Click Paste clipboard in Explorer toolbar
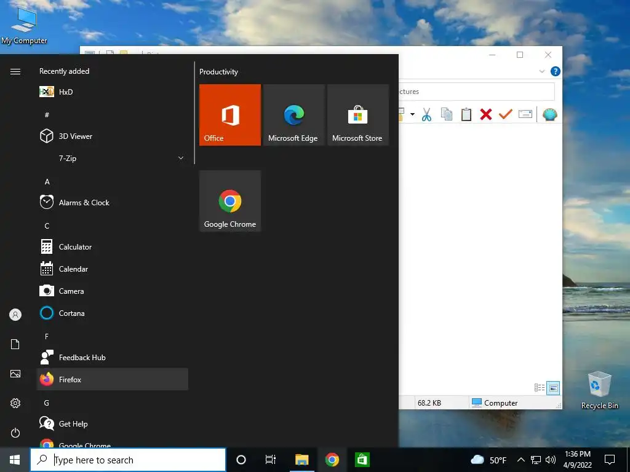Screen dimensions: 630x472 tap(466, 115)
